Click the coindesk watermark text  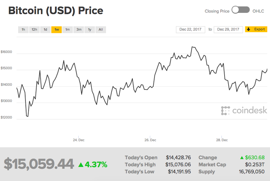click(249, 111)
